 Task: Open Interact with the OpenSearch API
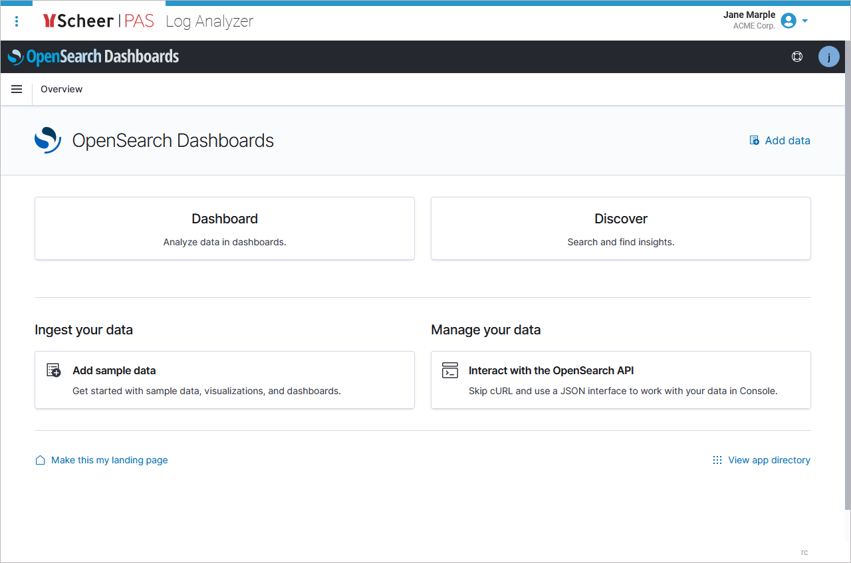click(551, 371)
